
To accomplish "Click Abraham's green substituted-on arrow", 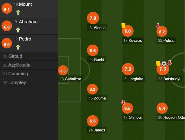I will (18, 29).
